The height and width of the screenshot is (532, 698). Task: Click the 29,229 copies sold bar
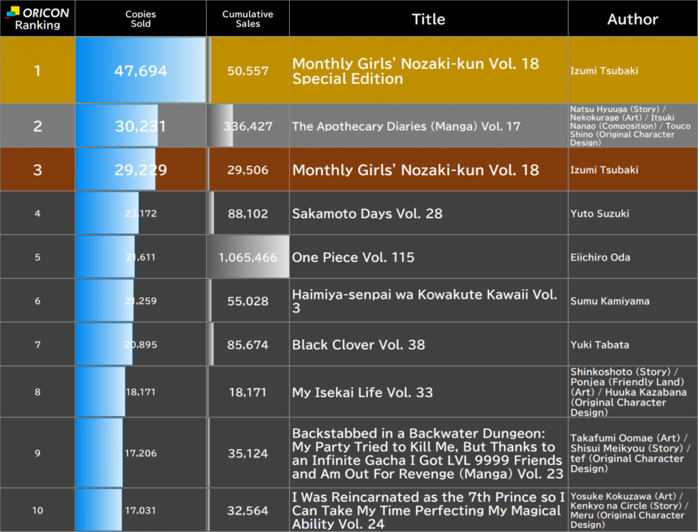(116, 169)
